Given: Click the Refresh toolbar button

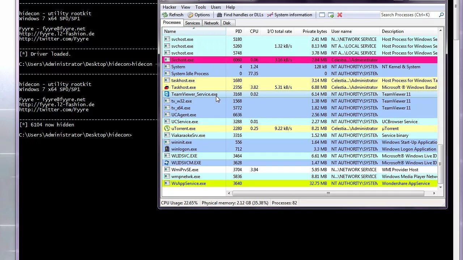Looking at the screenshot, I should (x=173, y=15).
